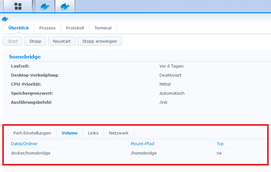Open the main menu grid icon
The height and width of the screenshot is (172, 271).
(x=18, y=6)
